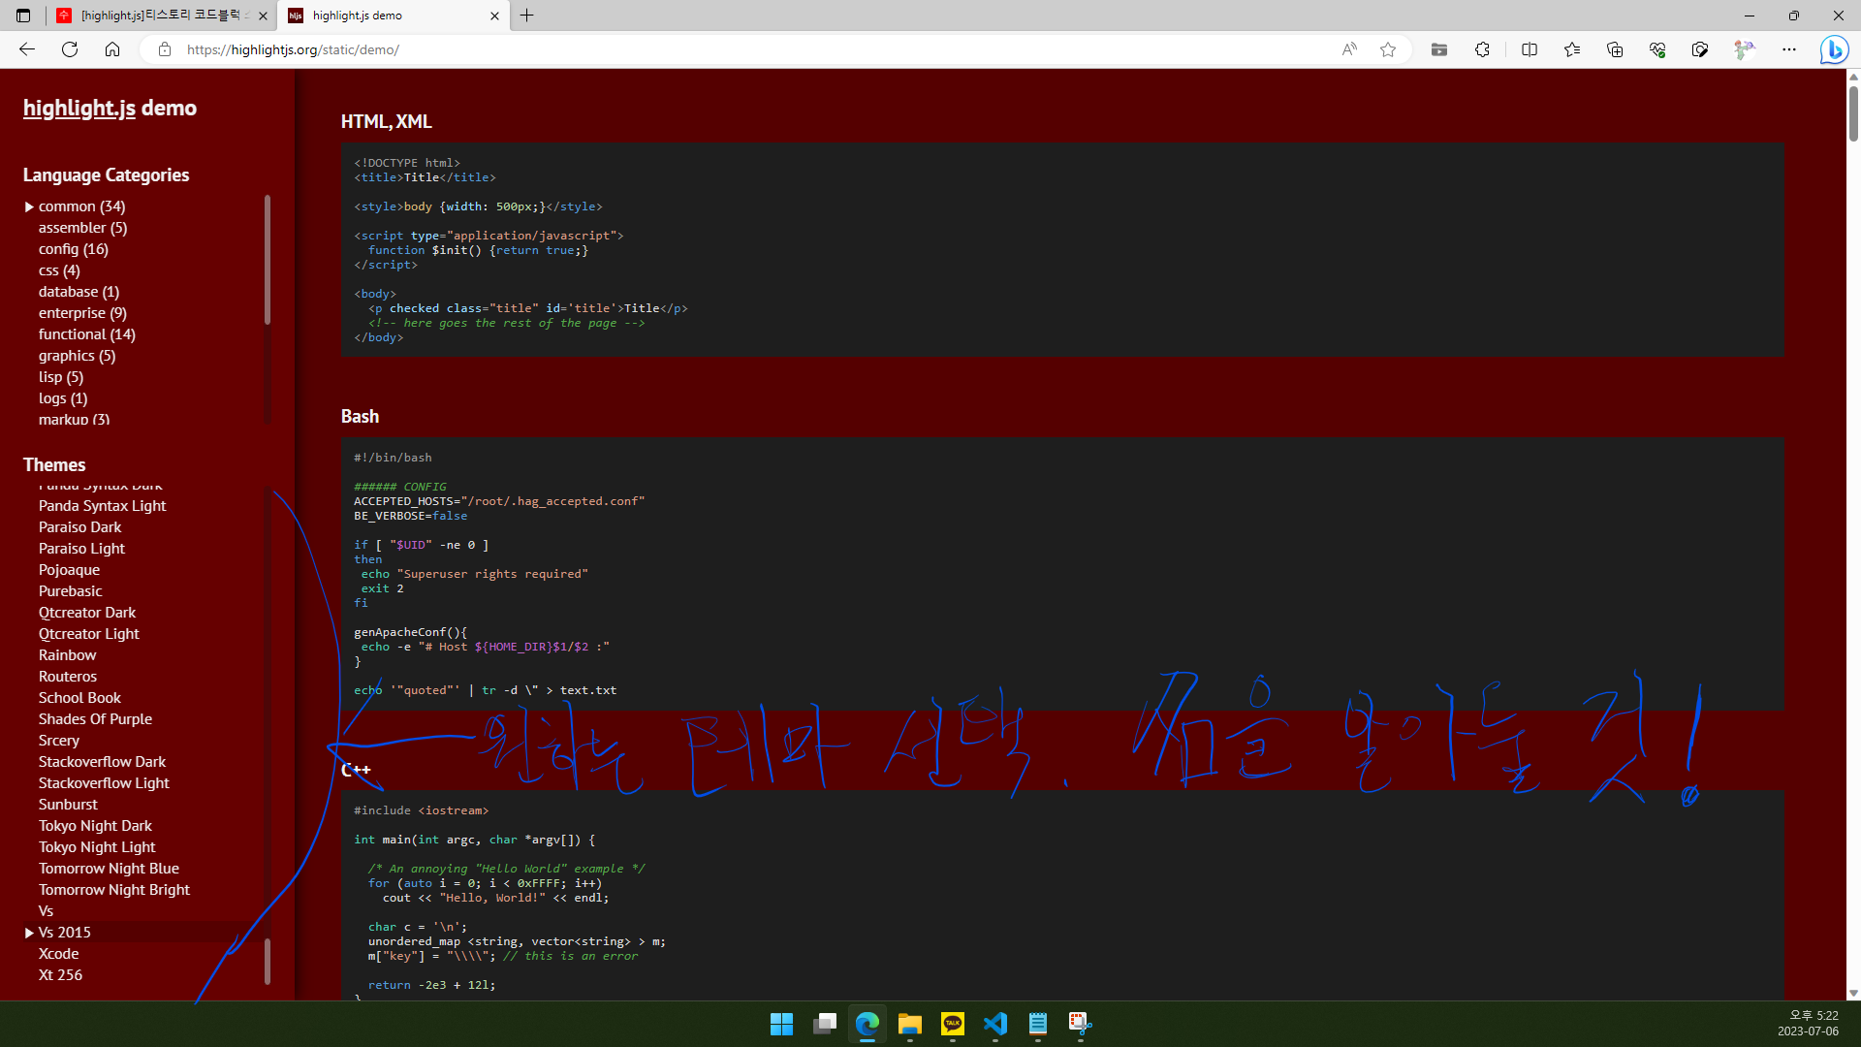
Task: Close the [highlight.js] Tistory tab
Action: tap(263, 16)
